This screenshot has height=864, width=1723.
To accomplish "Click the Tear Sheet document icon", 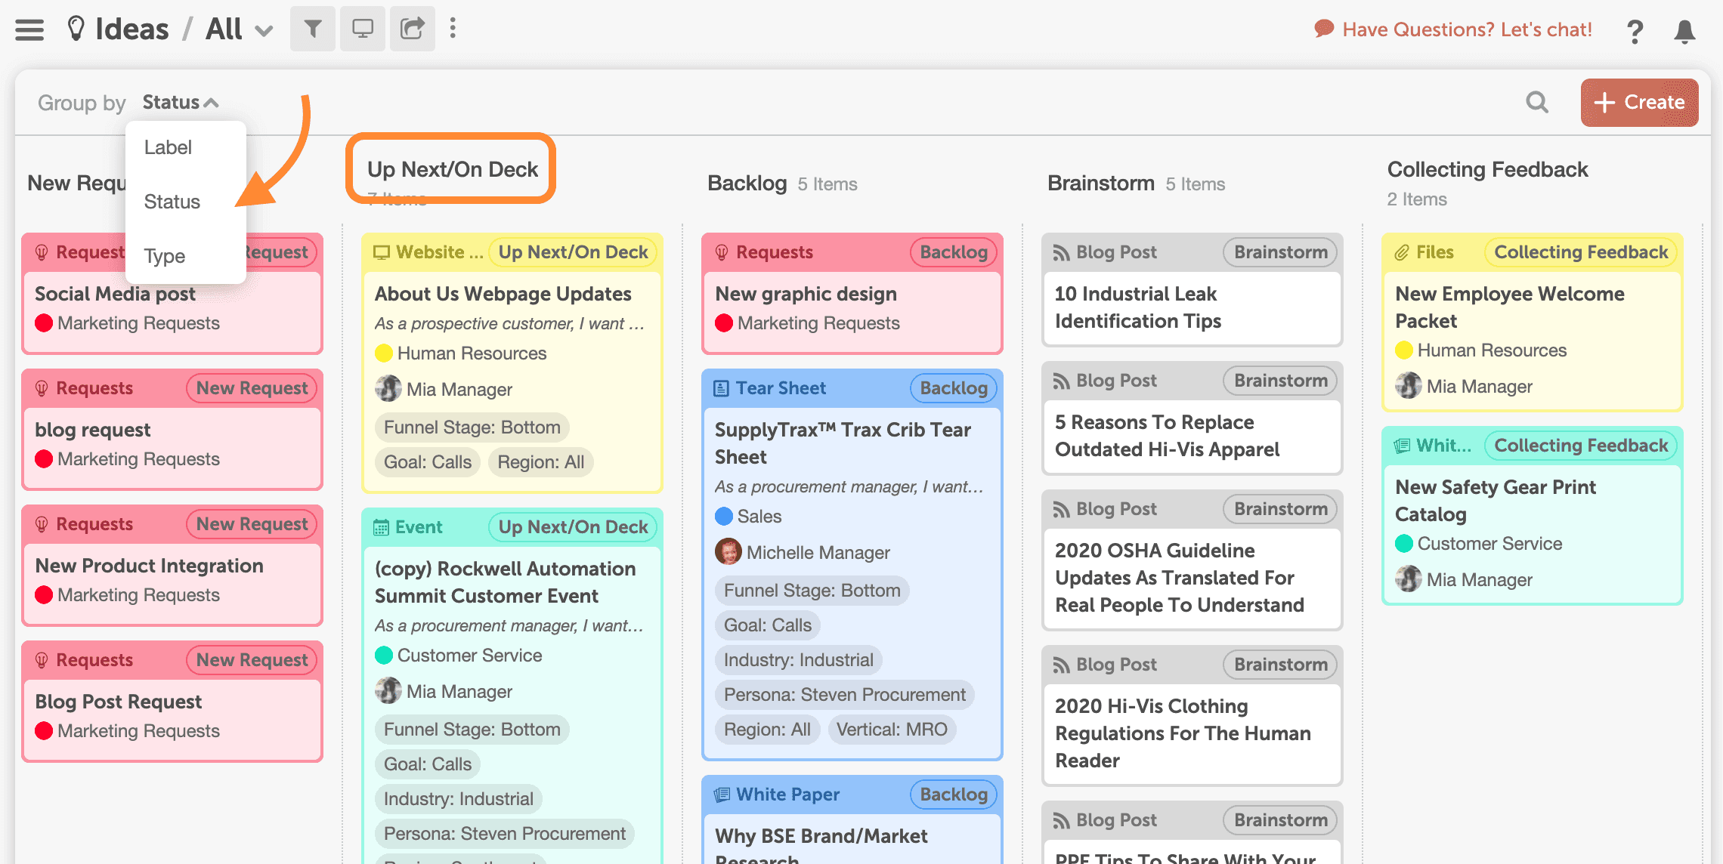I will coord(722,388).
